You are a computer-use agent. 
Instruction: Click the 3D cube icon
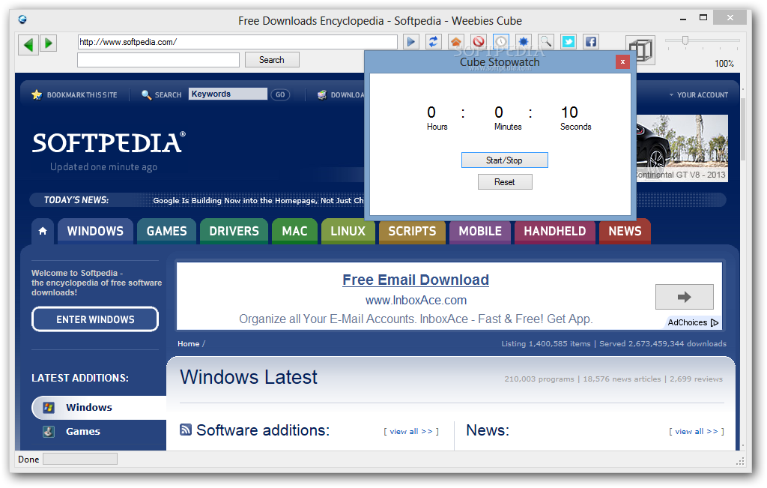point(641,50)
